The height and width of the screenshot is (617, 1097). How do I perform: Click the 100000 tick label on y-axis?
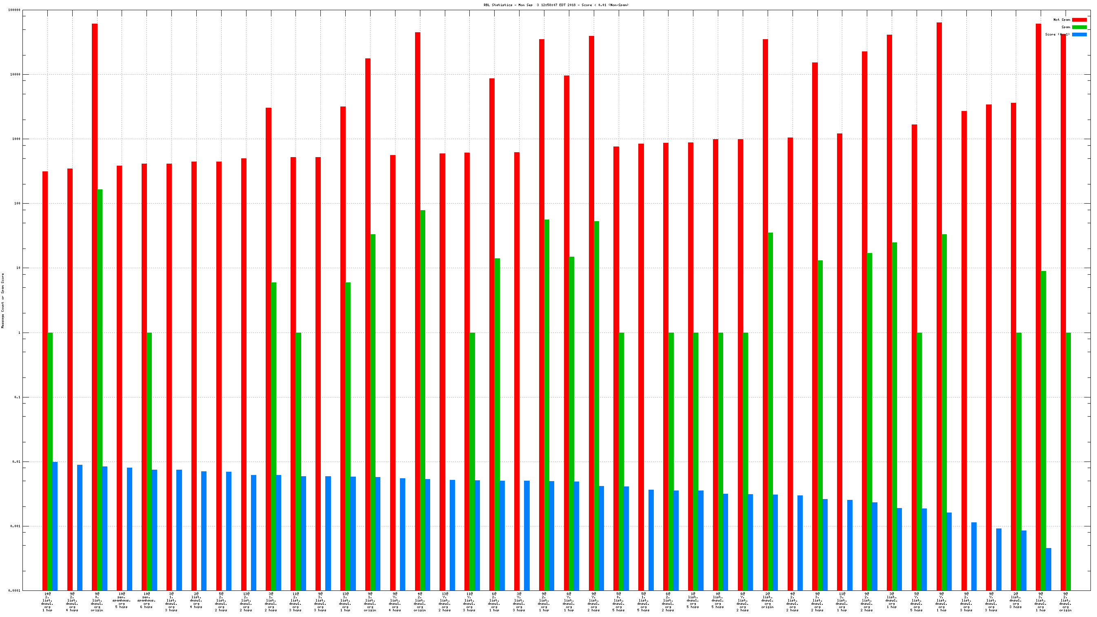click(x=14, y=10)
